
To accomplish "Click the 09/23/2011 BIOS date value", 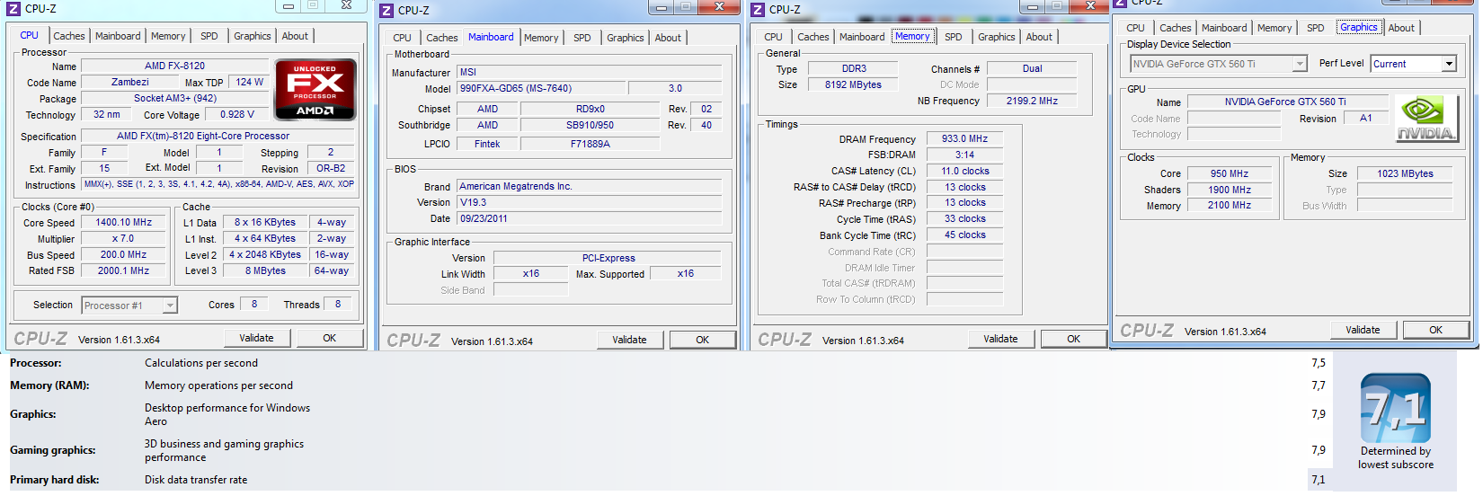I will click(x=589, y=219).
